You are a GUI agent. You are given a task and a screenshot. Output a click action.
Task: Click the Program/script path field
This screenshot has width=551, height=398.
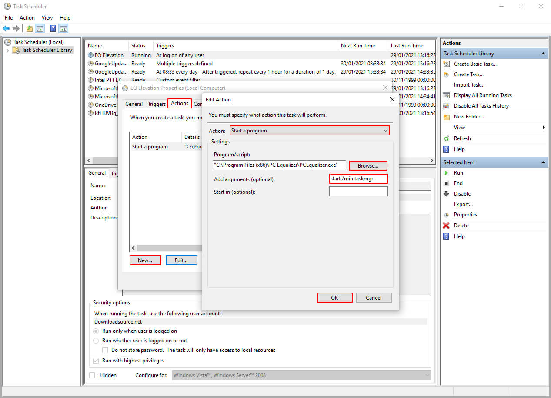pos(279,165)
